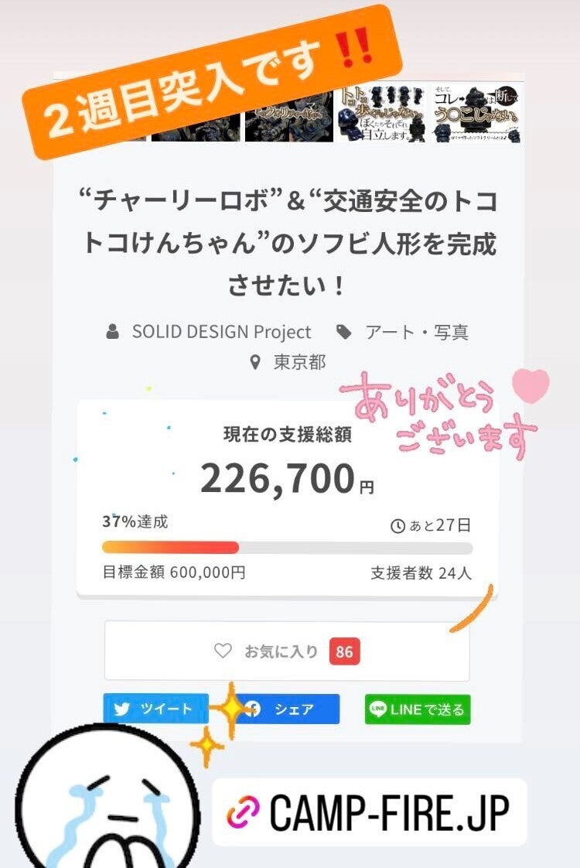
Task: Click the Twitter bird icon
Action: click(121, 709)
